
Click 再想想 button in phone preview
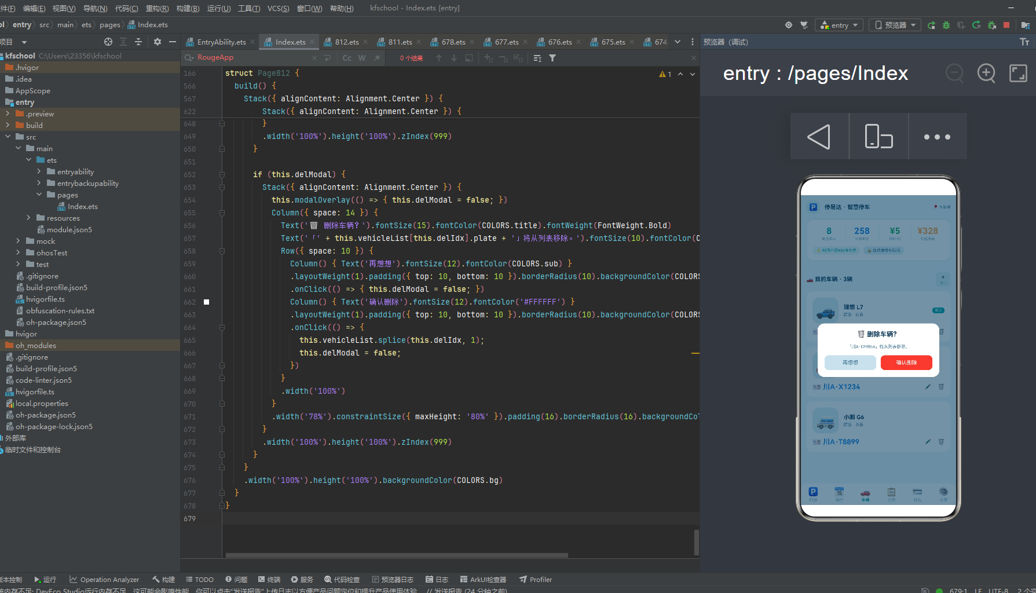850,362
